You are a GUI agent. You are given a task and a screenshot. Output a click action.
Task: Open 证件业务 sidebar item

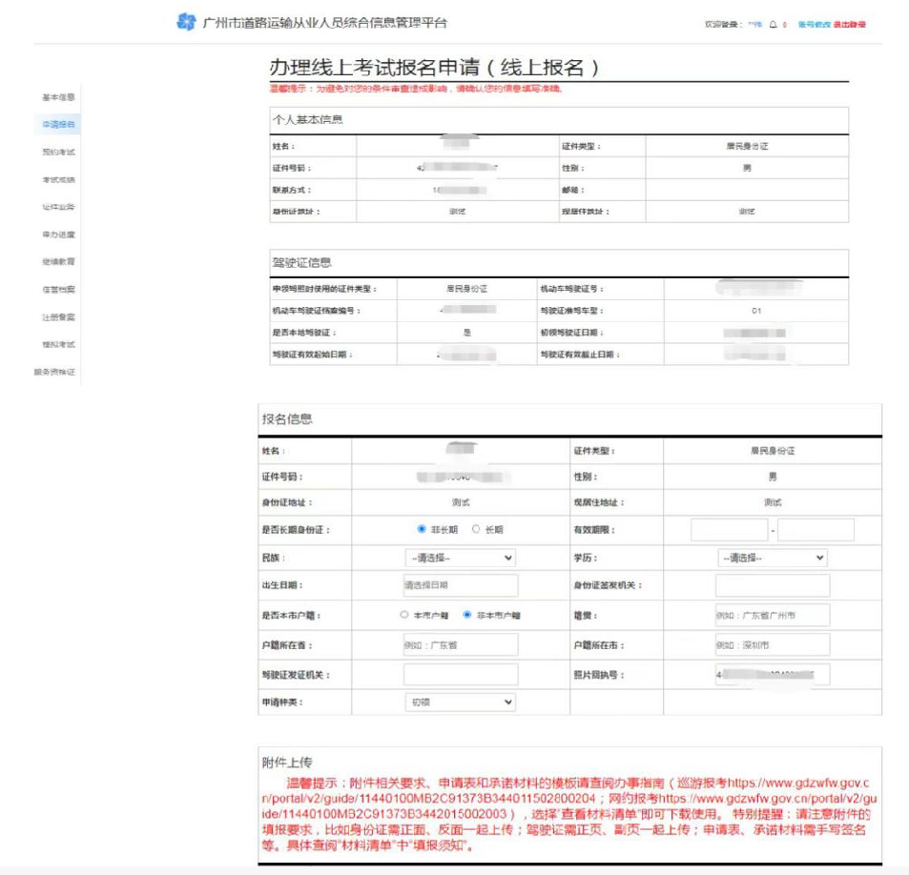tap(58, 207)
